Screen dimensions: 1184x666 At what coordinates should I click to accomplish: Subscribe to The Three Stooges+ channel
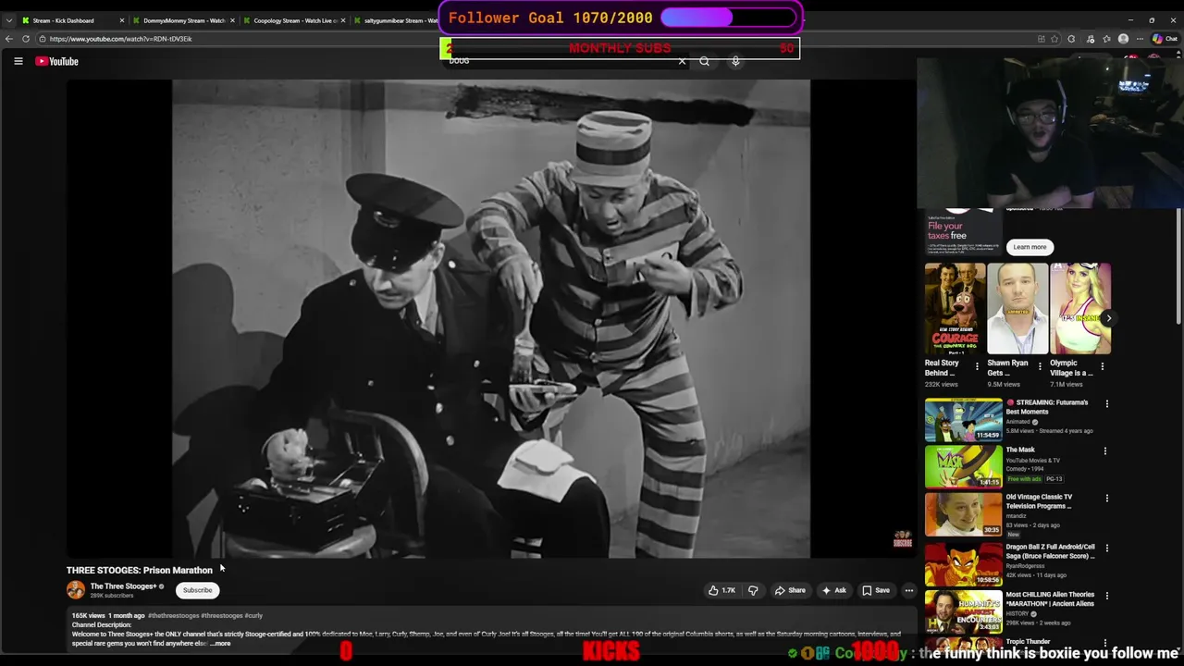click(197, 590)
